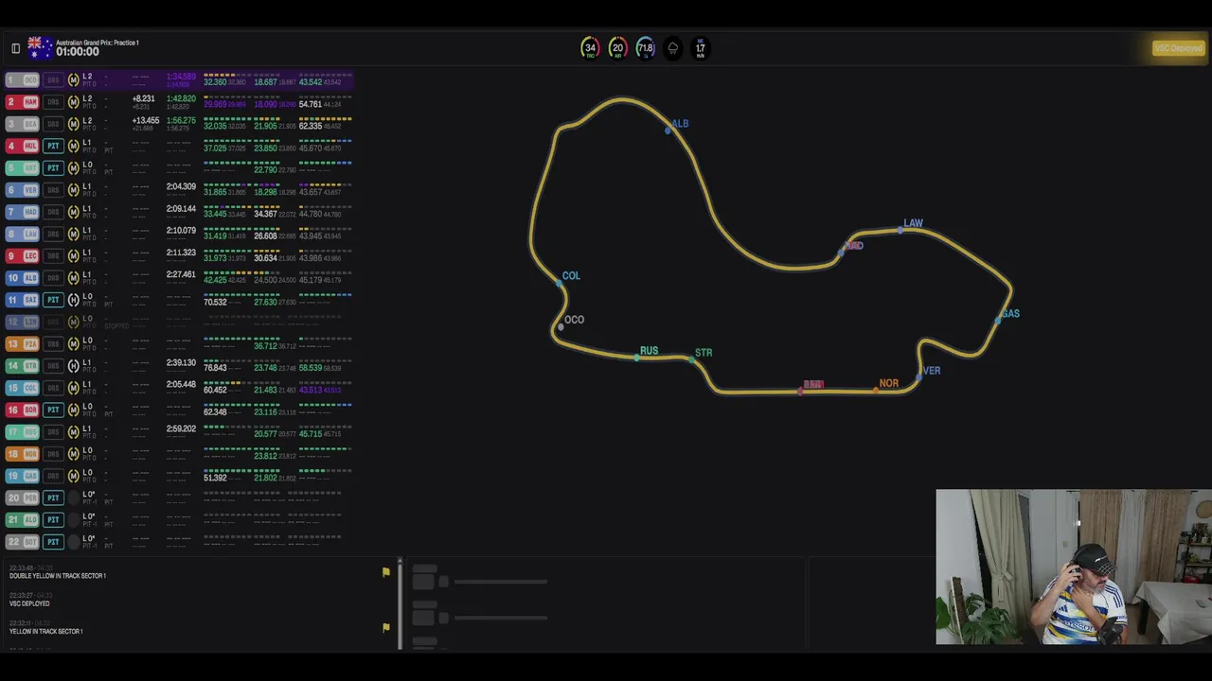Click the DRS indicator in COL row
The width and height of the screenshot is (1212, 681).
click(x=53, y=388)
